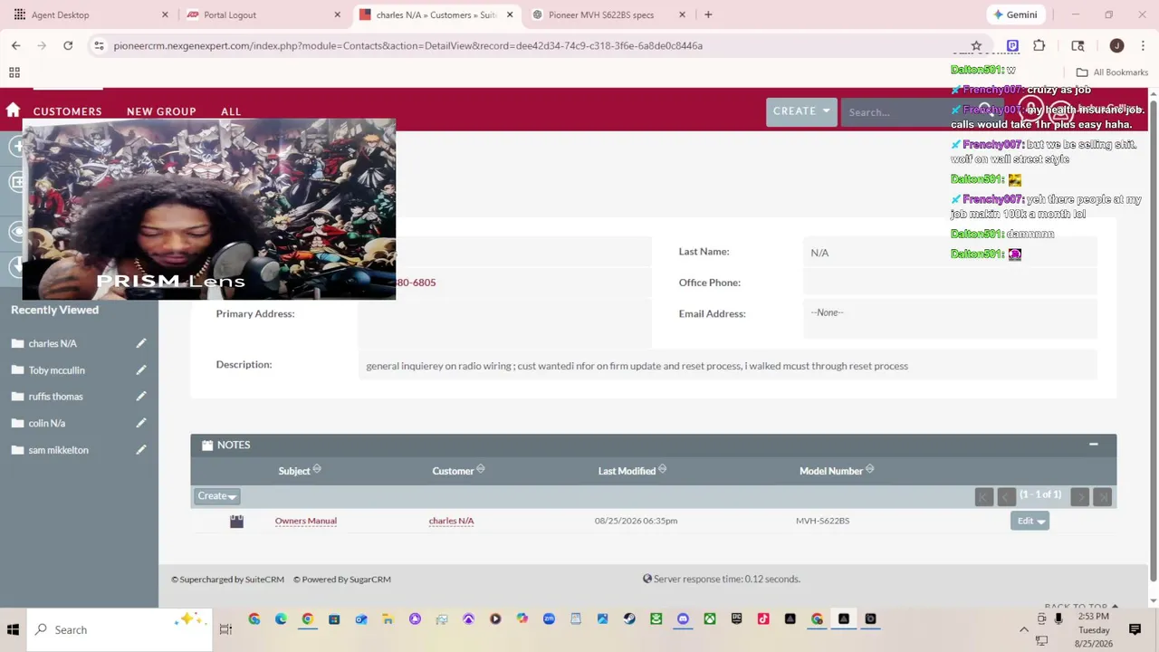Select the charles N/A Customers tab
Viewport: 1159px width, 652px height.
[436, 14]
